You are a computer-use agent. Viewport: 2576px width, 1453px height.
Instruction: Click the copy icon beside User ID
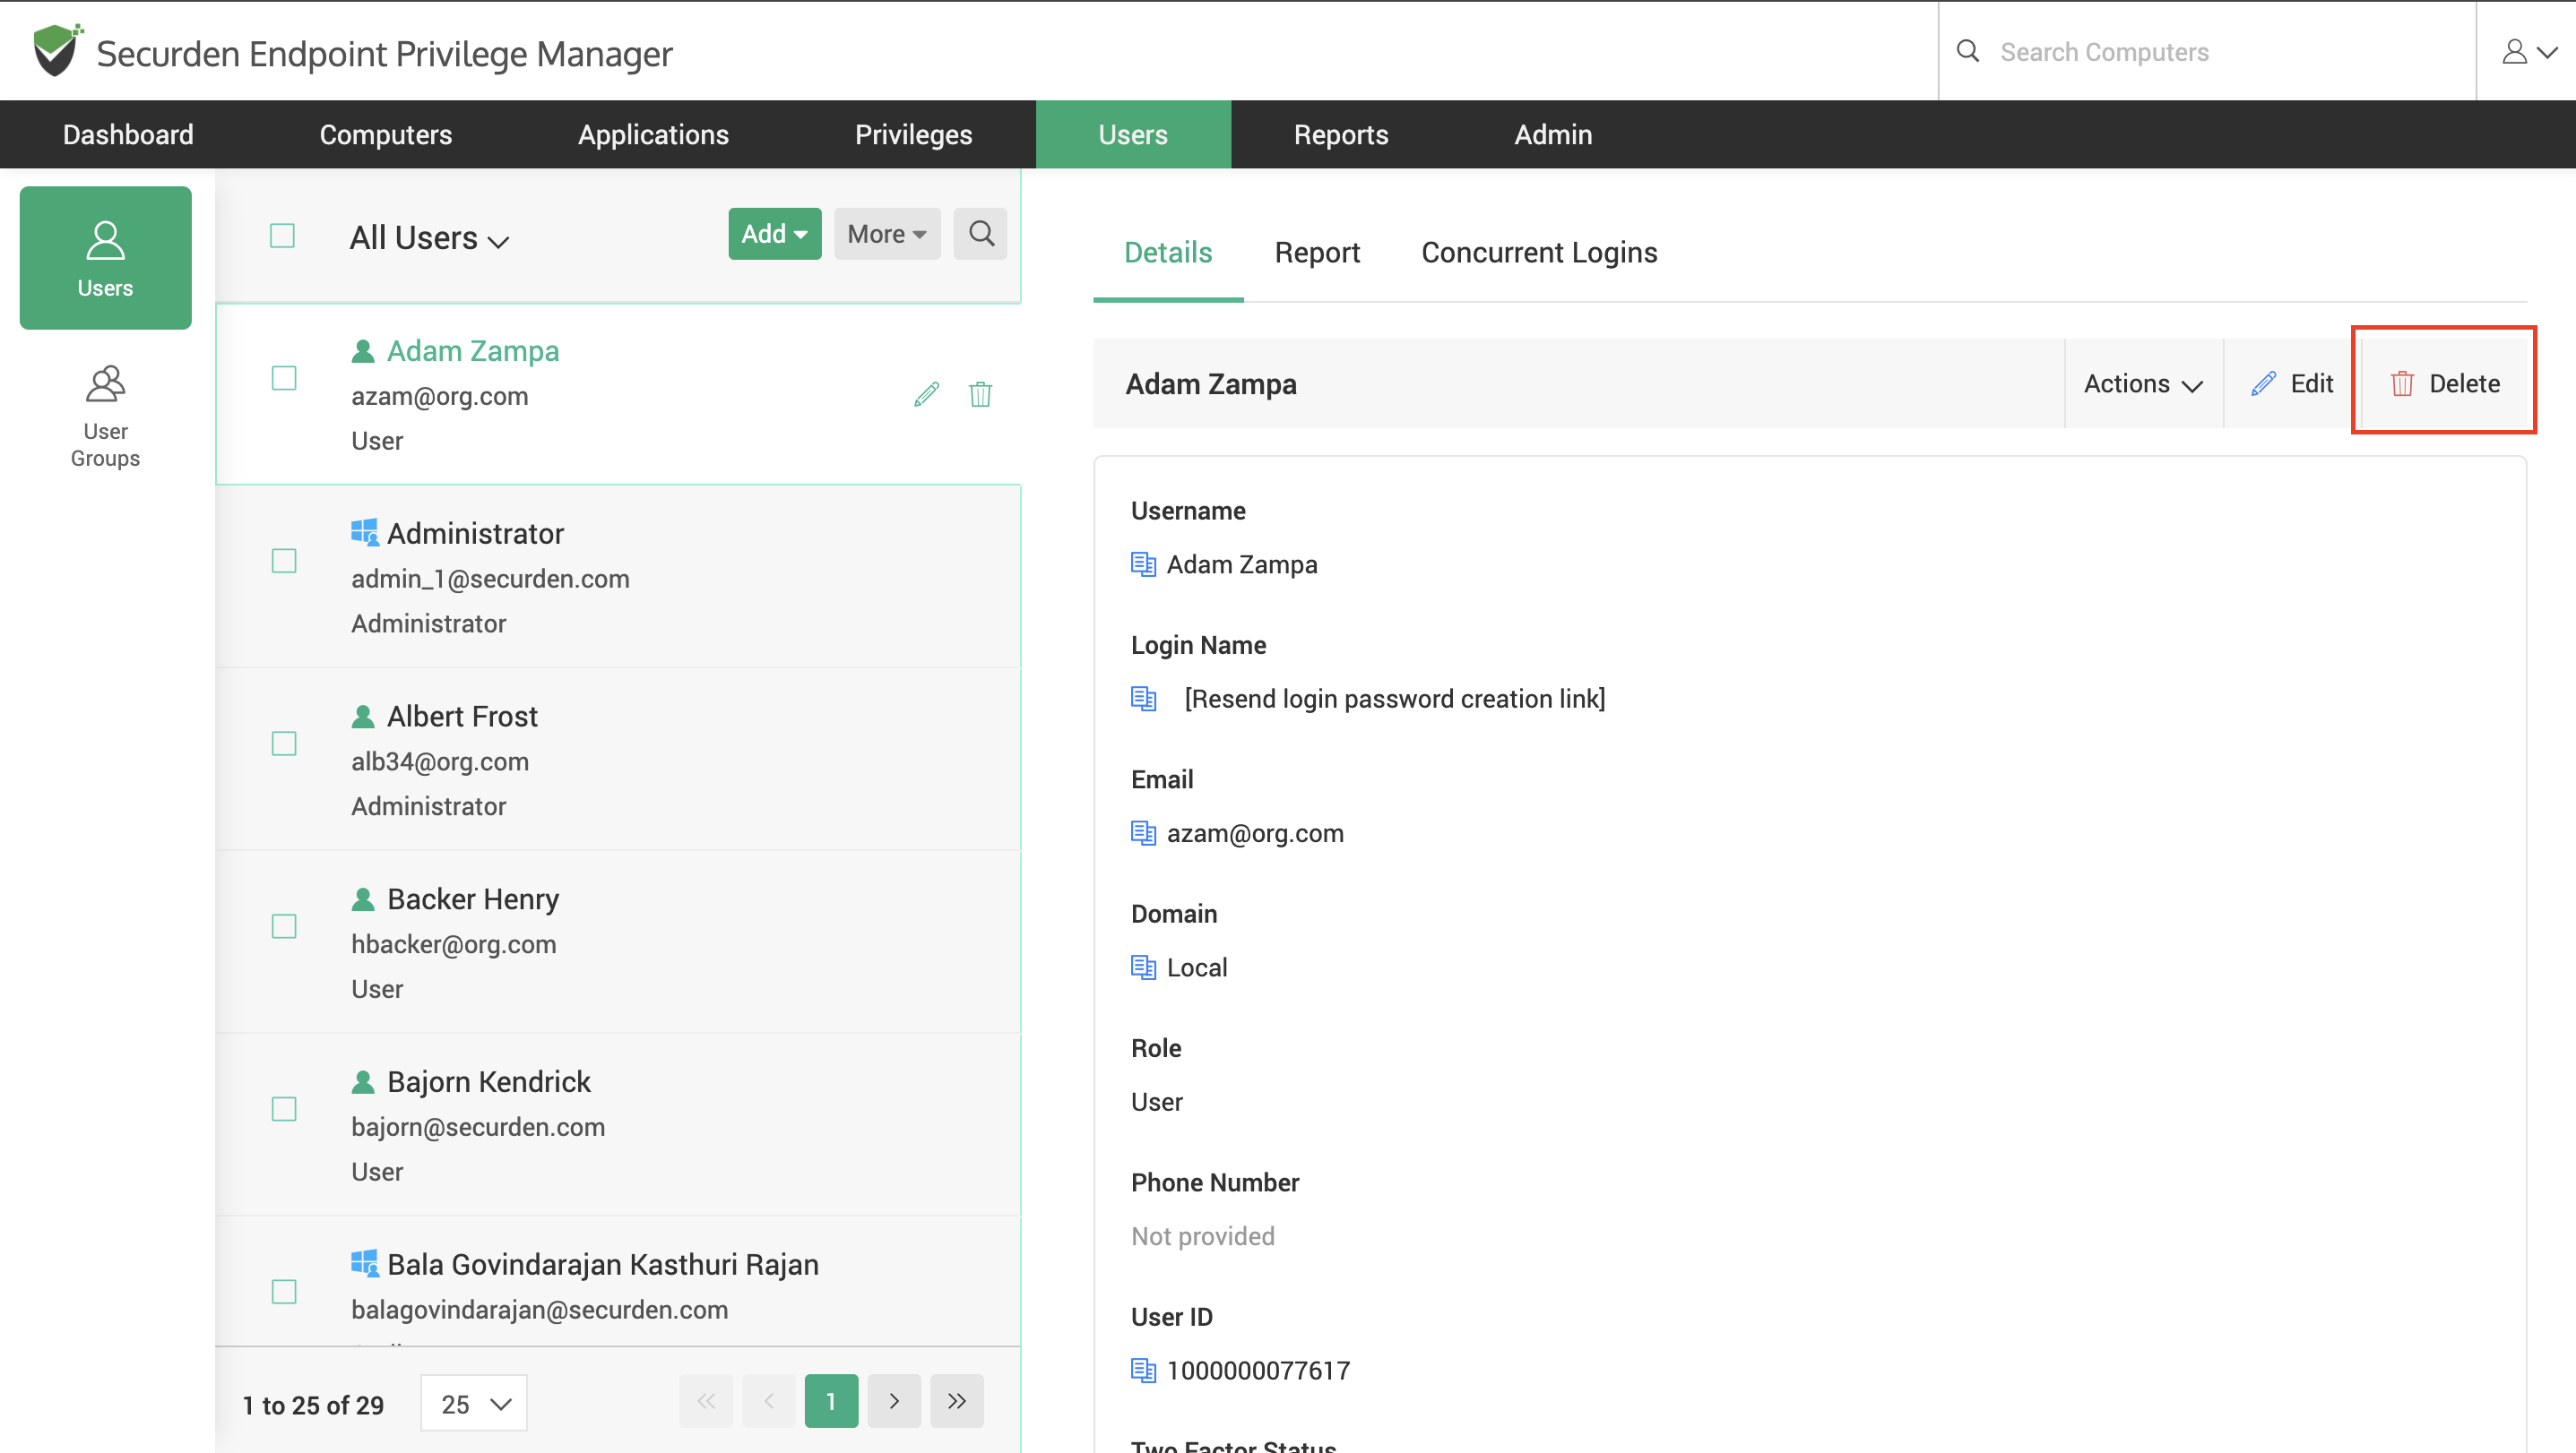click(x=1142, y=1369)
